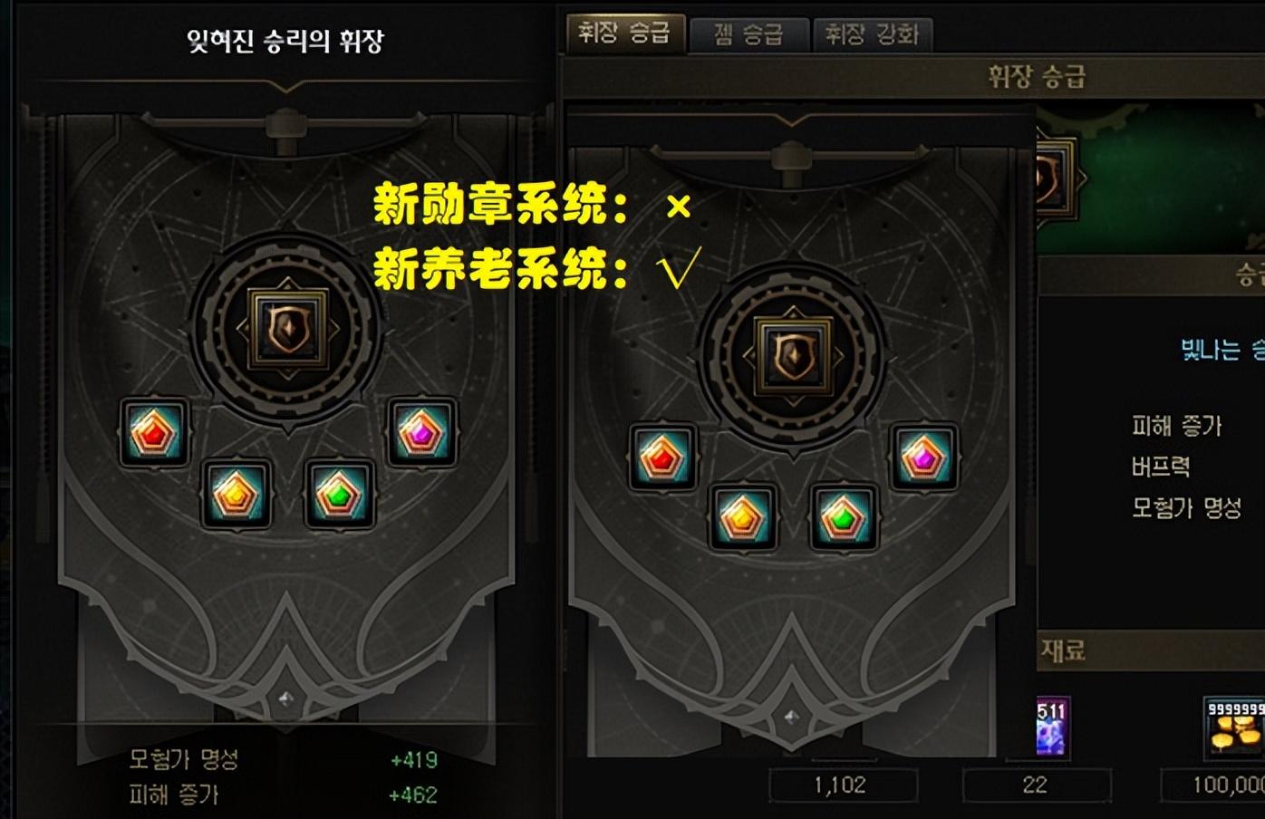Switch to the 휘장 강화 tab
1265x819 pixels.
click(x=871, y=35)
